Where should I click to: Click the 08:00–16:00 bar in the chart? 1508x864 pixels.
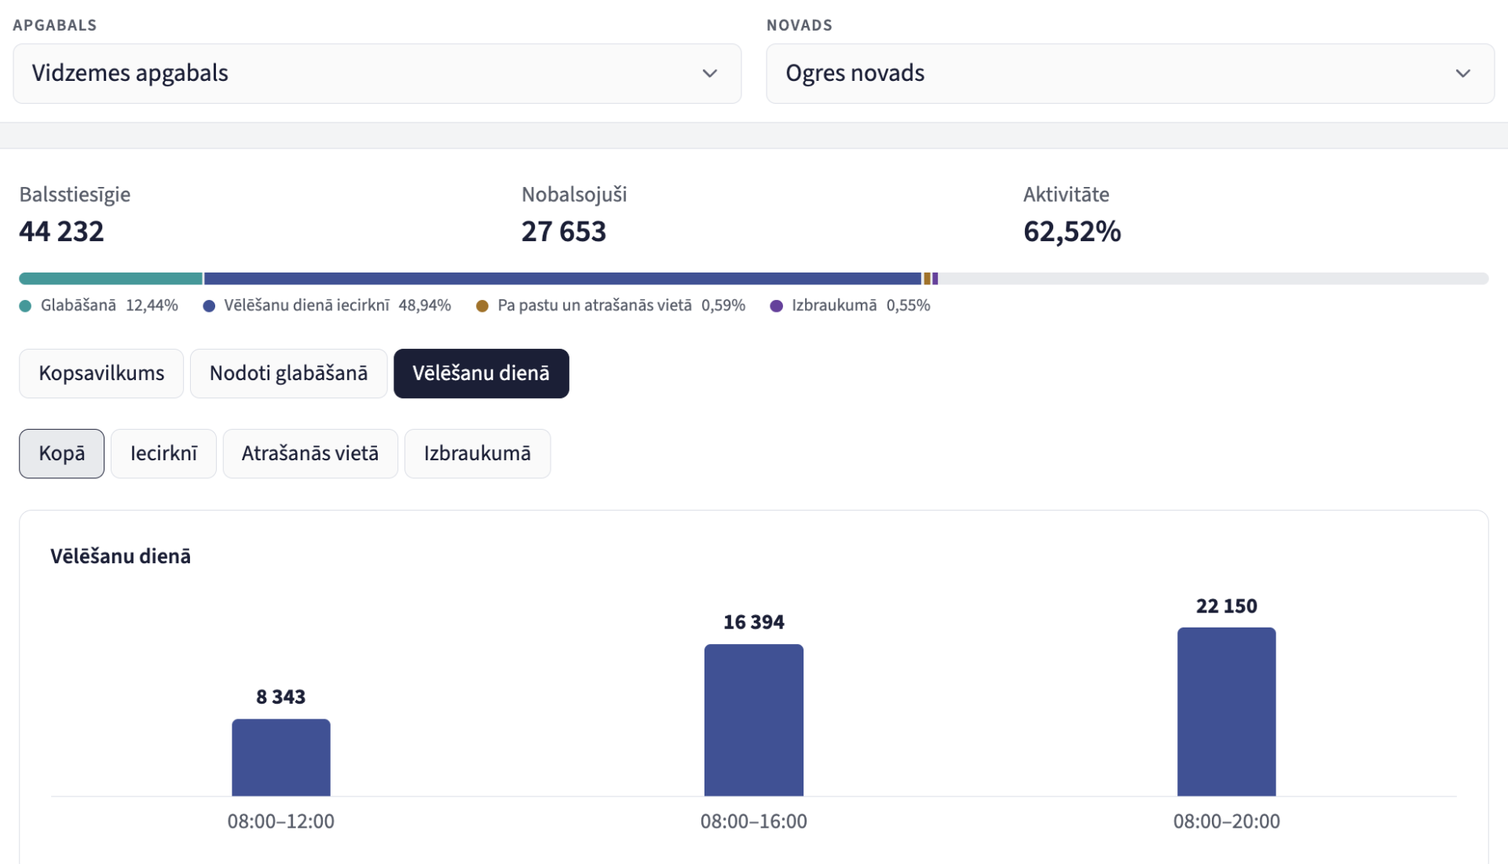(x=754, y=720)
